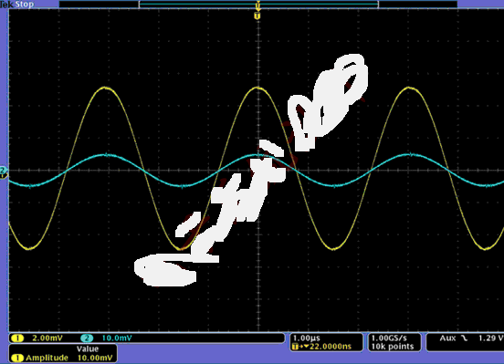This screenshot has height=364, width=504.
Task: Click the falling edge trigger slope icon
Action: point(464,338)
